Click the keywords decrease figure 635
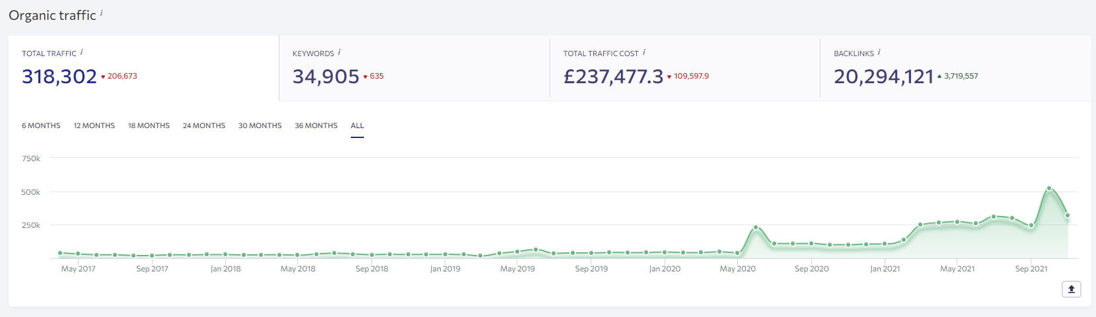Viewport: 1096px width, 317px height. [377, 76]
